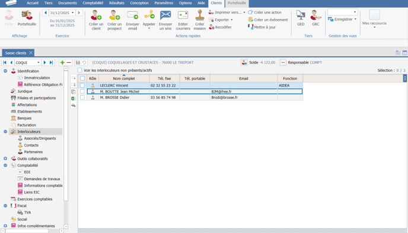Delete record with red minus
This screenshot has height=233, width=408.
(69, 62)
